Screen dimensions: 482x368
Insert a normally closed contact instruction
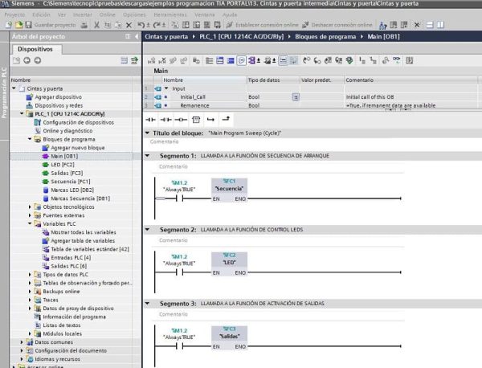point(166,118)
